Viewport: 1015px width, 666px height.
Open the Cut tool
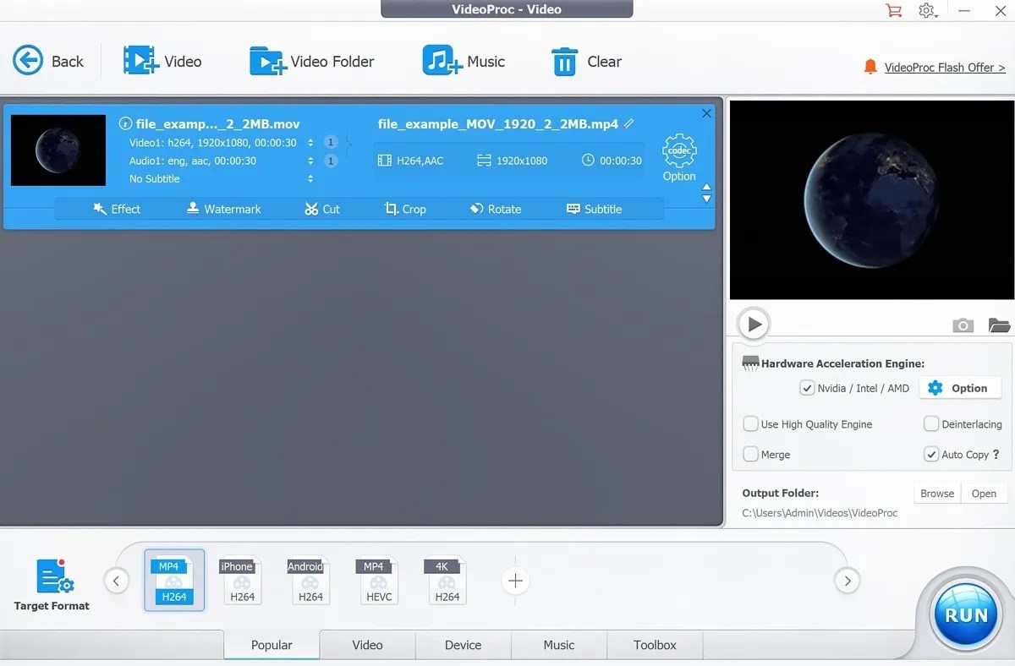tap(322, 209)
